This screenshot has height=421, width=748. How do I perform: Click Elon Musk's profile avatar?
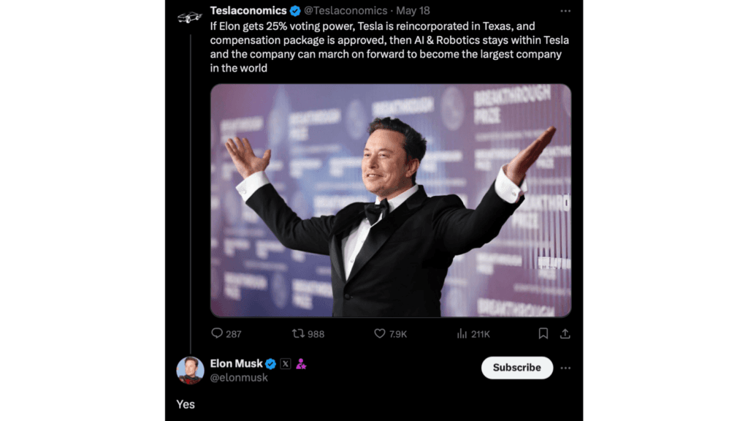tap(191, 369)
